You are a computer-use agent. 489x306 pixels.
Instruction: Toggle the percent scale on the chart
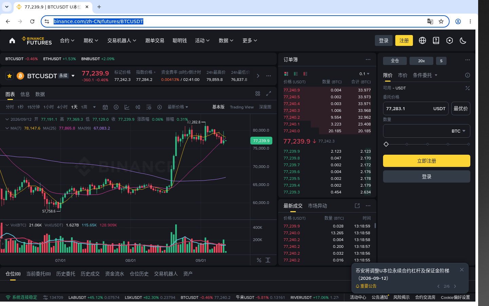pos(259,260)
